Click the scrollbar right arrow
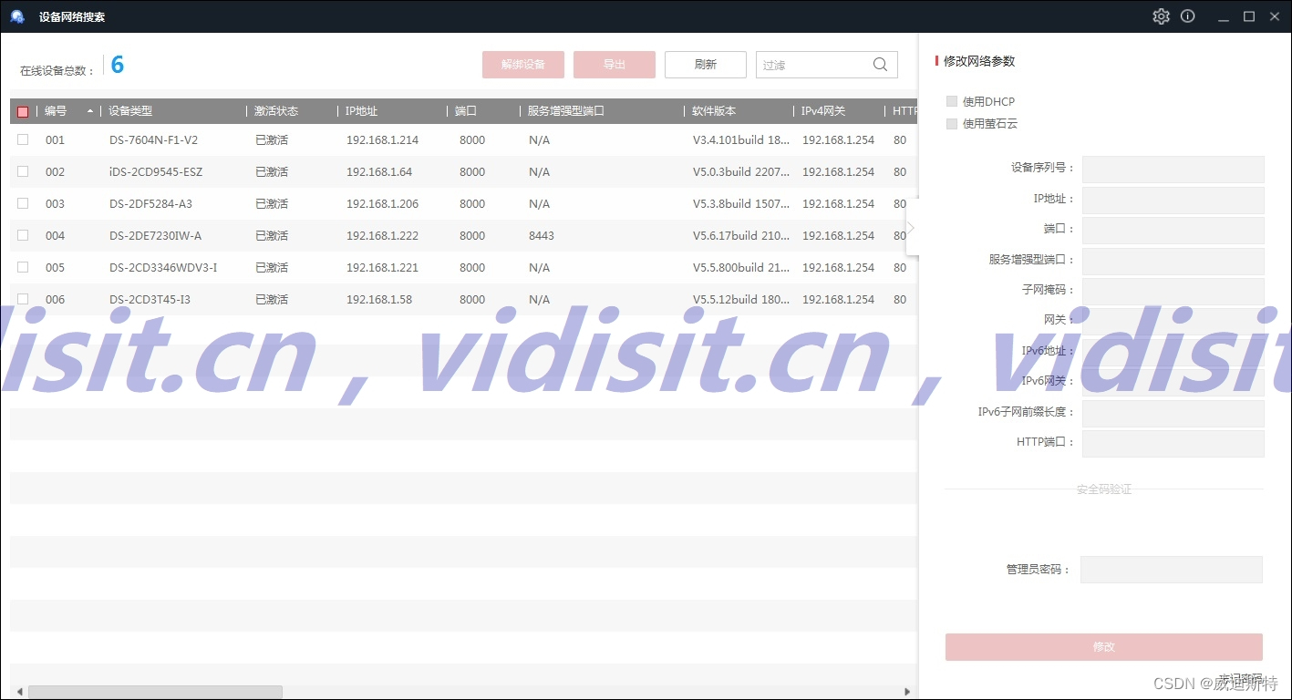The height and width of the screenshot is (700, 1292). (907, 692)
